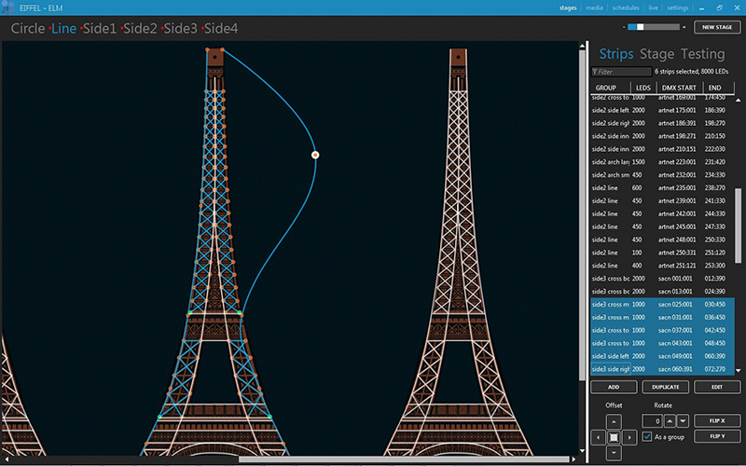Image resolution: width=746 pixels, height=466 pixels.
Task: Sort by the DMX START column header
Action: coord(679,88)
